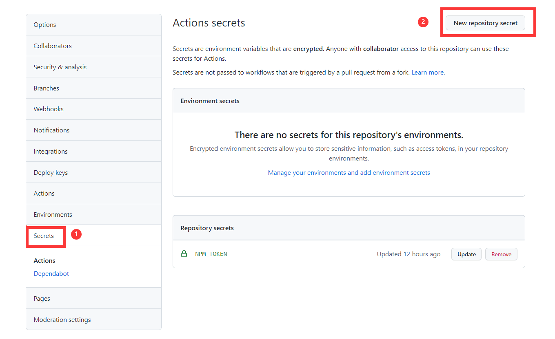555x339 pixels.
Task: Open the Dependabot secrets link
Action: [51, 273]
